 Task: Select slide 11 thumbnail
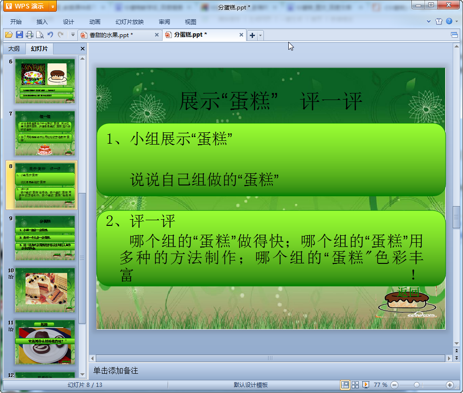(45, 342)
